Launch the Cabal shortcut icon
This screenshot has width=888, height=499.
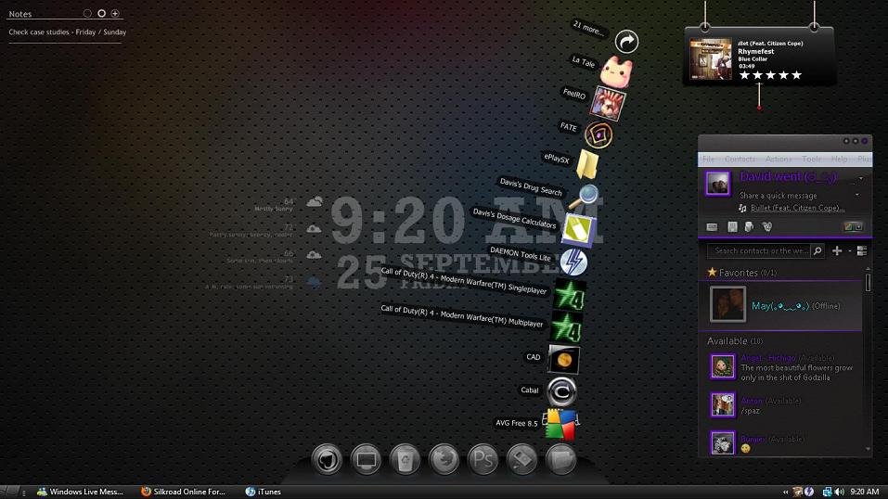(x=561, y=391)
